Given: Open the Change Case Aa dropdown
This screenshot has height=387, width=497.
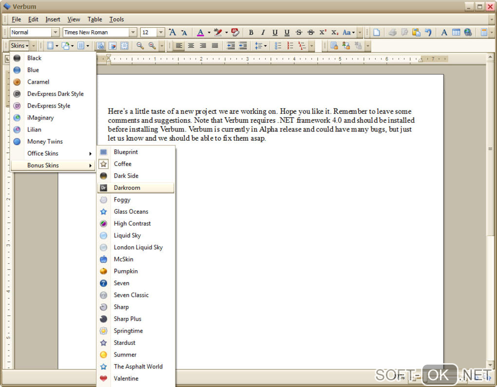Looking at the screenshot, I should [349, 32].
